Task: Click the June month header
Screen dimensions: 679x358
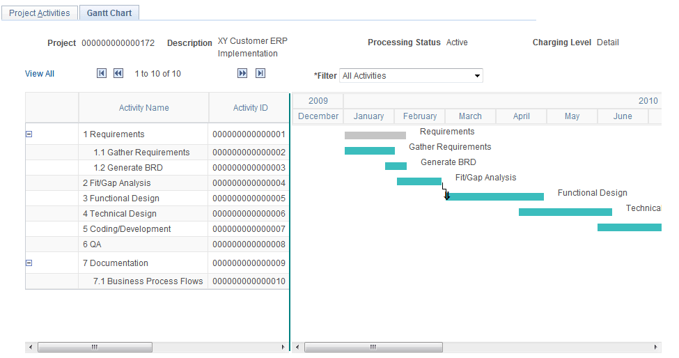Action: [623, 116]
